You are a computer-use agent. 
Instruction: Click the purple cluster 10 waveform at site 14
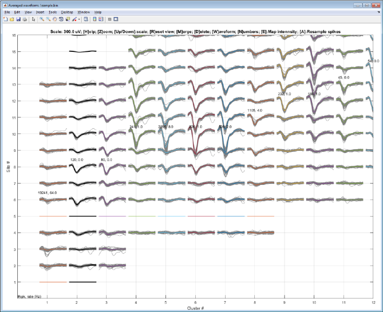(x=320, y=70)
